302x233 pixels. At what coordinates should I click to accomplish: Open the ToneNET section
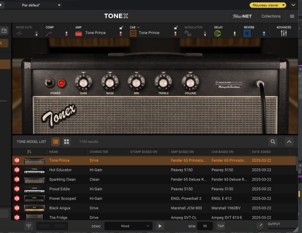(x=242, y=16)
